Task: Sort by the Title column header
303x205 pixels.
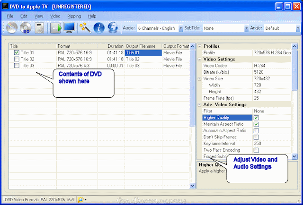Action: 33,46
